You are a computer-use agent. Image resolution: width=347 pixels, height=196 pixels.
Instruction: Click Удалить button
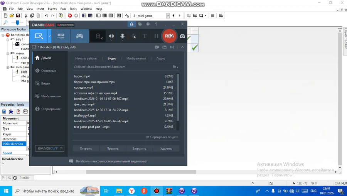coord(166,149)
